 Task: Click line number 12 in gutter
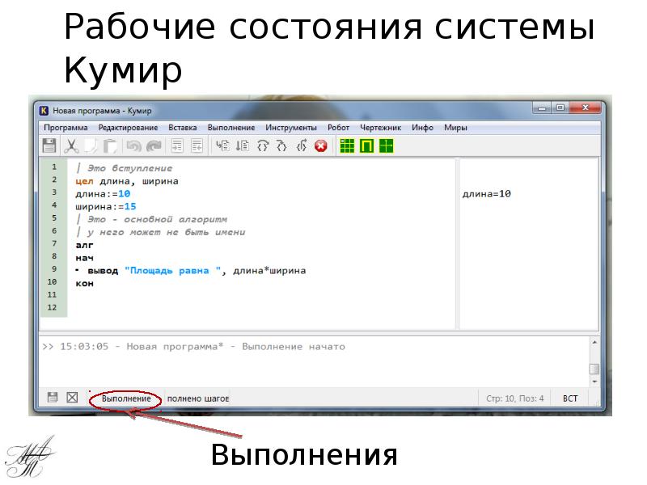point(52,307)
